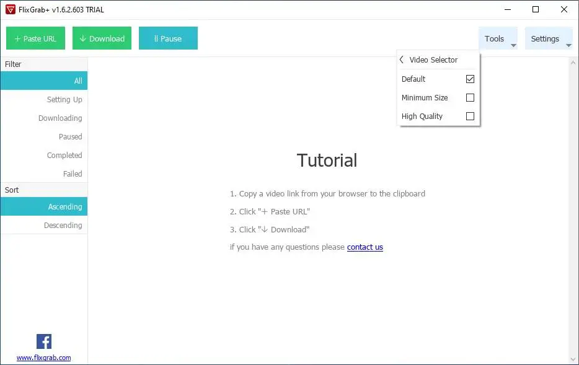Image resolution: width=579 pixels, height=365 pixels.
Task: Maximize the FlixGrab+ window
Action: (x=536, y=9)
